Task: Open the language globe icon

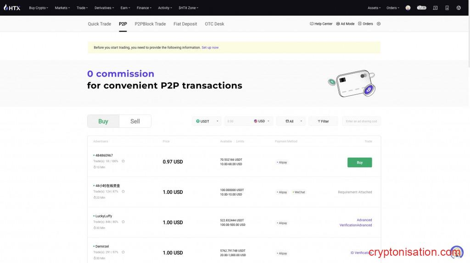Action: pos(459,8)
